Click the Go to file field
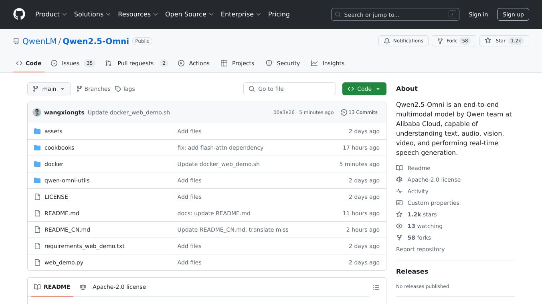Image resolution: width=542 pixels, height=304 pixels. (289, 89)
